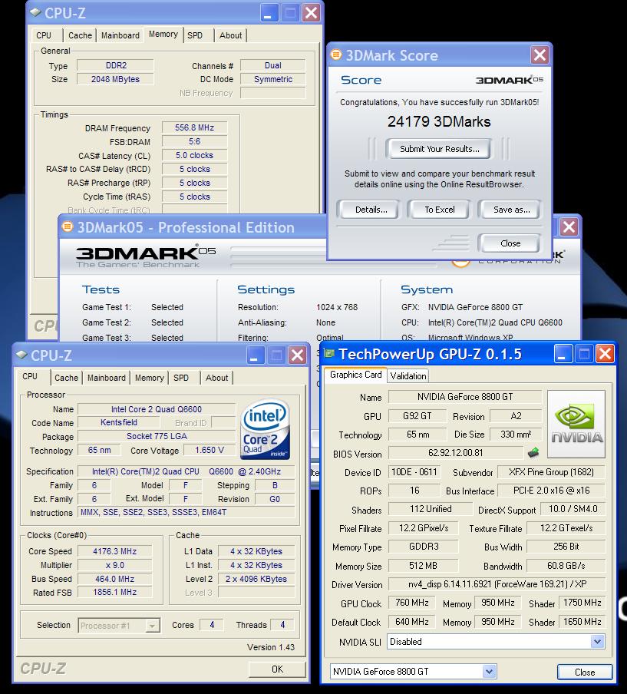Click the 24179 3DMarks score text
The image size is (627, 694).
point(439,121)
